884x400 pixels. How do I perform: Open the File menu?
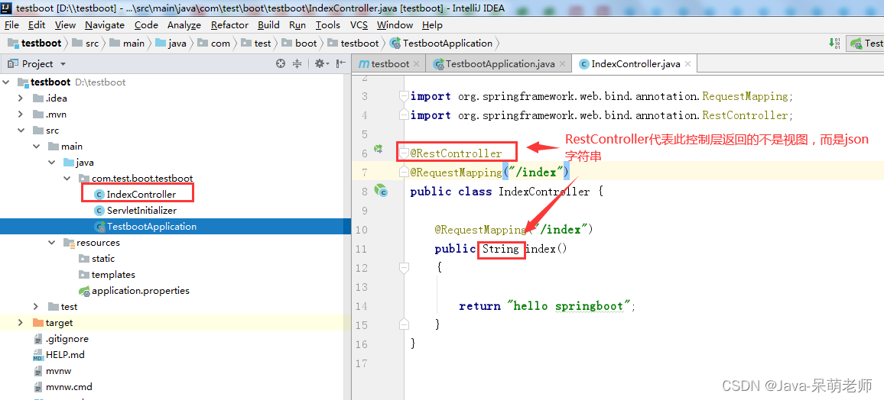click(x=11, y=24)
